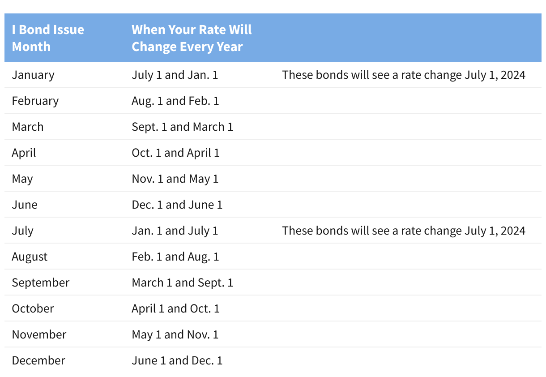Click 'Aug. 1 and Feb. 1' text
This screenshot has height=377, width=546.
[175, 101]
